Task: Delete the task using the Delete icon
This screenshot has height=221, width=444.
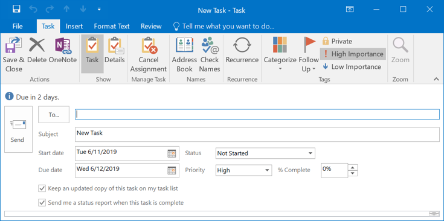Action: (37, 50)
